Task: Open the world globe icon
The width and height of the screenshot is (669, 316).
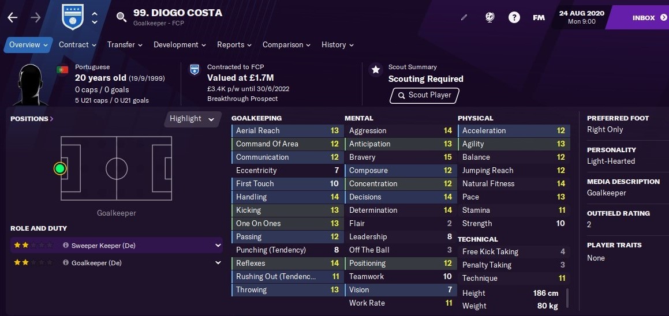Action: coord(490,17)
